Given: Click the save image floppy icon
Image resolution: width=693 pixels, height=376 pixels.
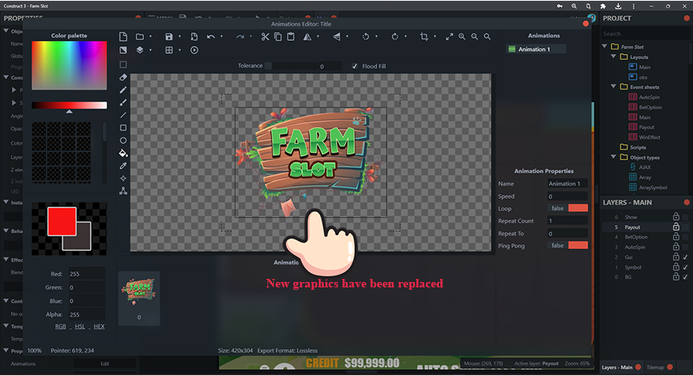Looking at the screenshot, I should tap(169, 37).
